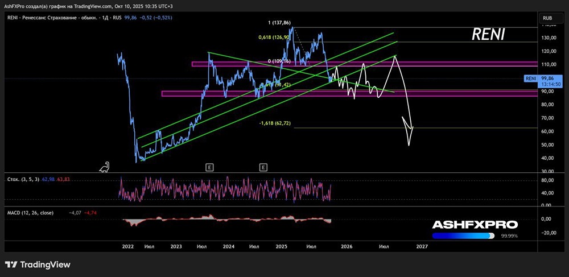Click the white downward arrow tip drawing

click(x=409, y=144)
